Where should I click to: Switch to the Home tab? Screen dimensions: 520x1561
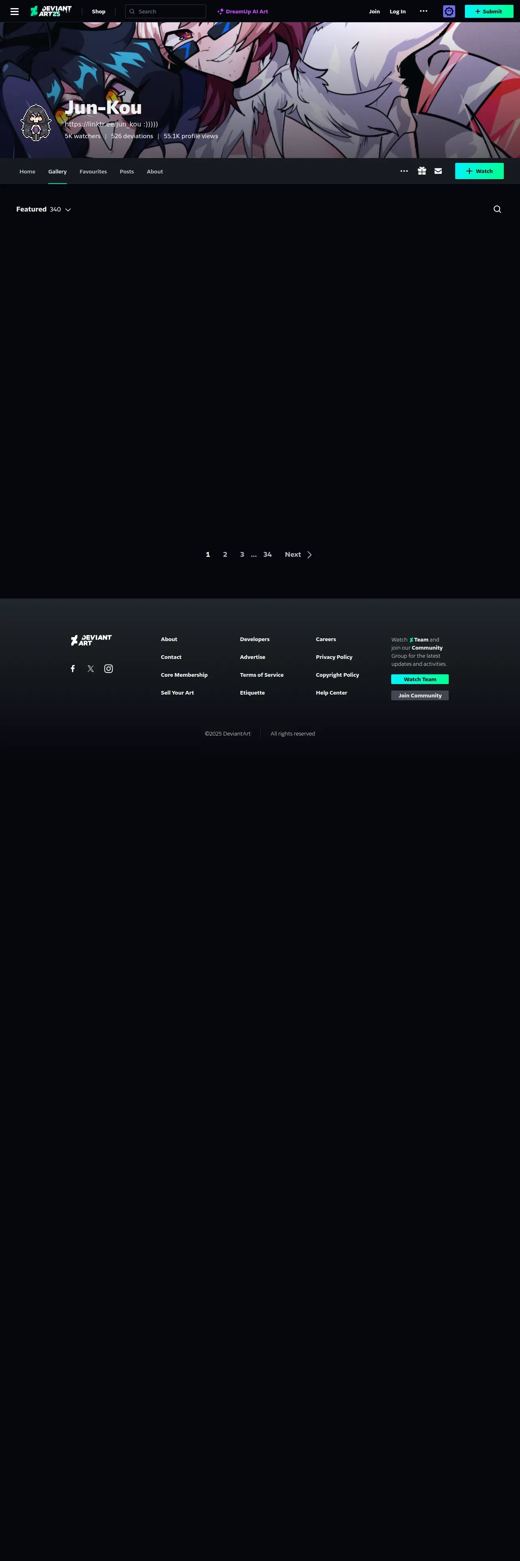(x=27, y=171)
